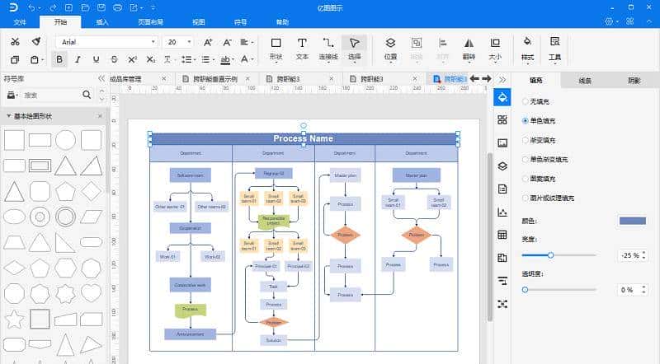The height and width of the screenshot is (364, 660).
Task: Click the 形状 (Shape) tool icon
Action: pos(276,48)
